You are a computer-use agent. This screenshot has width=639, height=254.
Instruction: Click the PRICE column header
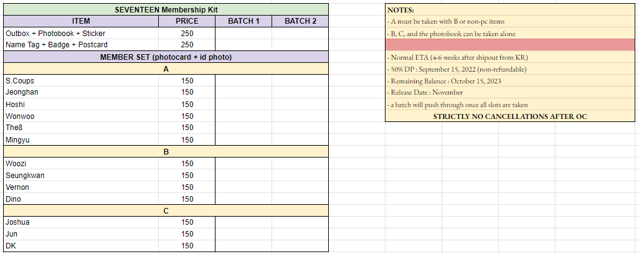(187, 21)
